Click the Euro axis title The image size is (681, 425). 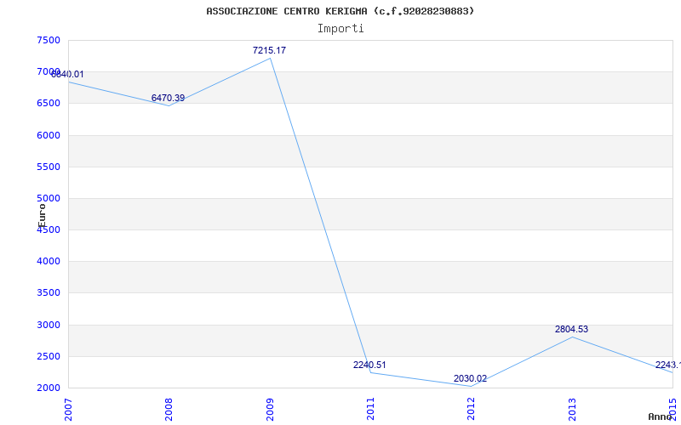click(42, 216)
